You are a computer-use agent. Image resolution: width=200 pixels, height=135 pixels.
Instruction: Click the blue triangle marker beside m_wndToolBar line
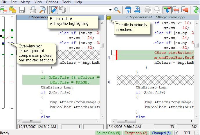coord(109,57)
